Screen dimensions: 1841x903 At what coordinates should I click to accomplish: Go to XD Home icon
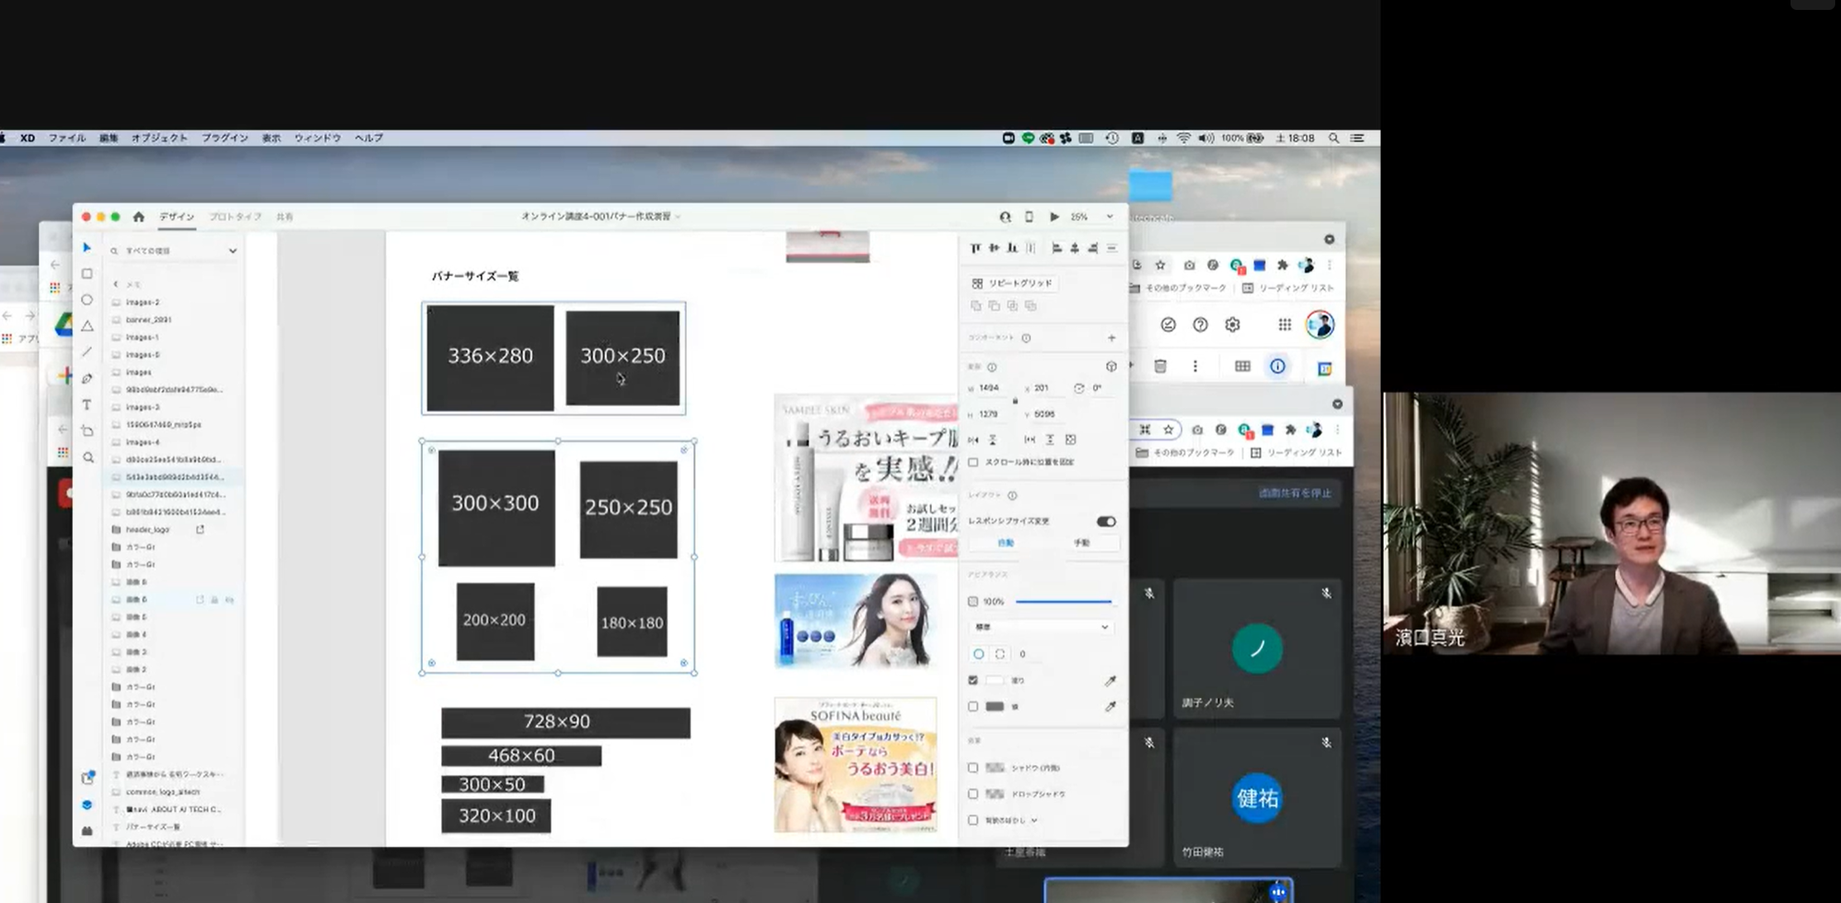(138, 217)
